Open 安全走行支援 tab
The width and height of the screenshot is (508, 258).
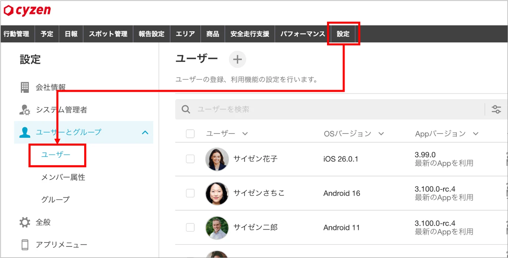[x=250, y=34]
